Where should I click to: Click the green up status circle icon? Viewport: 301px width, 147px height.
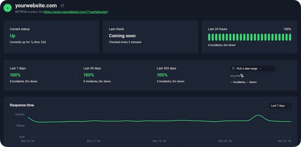[x=8, y=8]
